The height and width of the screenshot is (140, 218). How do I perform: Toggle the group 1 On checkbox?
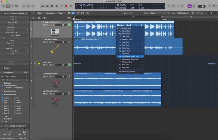[x=7, y=80]
